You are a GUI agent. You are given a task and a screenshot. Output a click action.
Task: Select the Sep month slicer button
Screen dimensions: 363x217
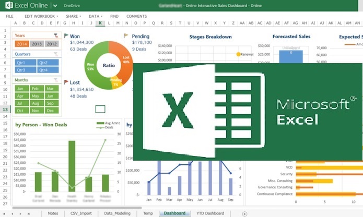[52, 103]
